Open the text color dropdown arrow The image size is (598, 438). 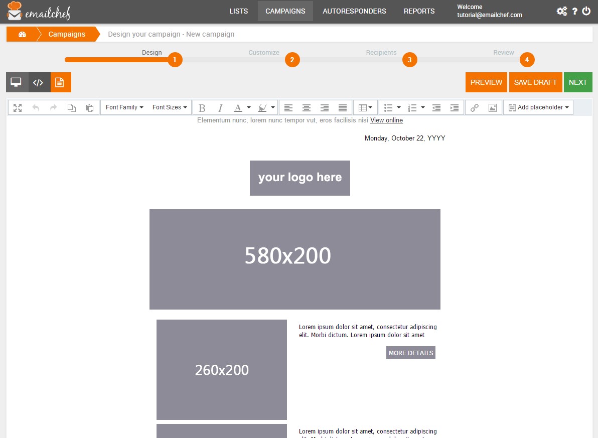[249, 107]
